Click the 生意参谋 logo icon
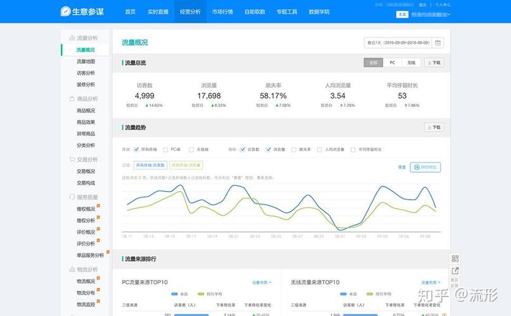The width and height of the screenshot is (511, 316). coord(65,11)
